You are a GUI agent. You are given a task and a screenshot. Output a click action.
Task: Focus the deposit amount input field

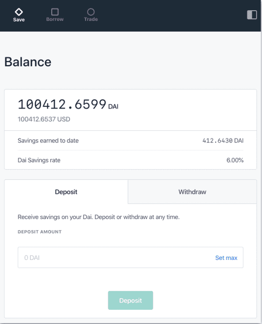tap(131, 257)
